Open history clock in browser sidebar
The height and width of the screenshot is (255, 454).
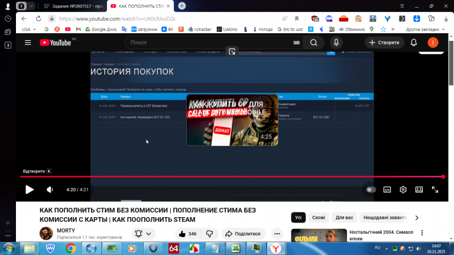point(8,18)
